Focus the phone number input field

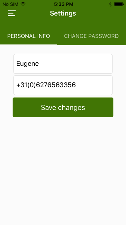coord(63,85)
